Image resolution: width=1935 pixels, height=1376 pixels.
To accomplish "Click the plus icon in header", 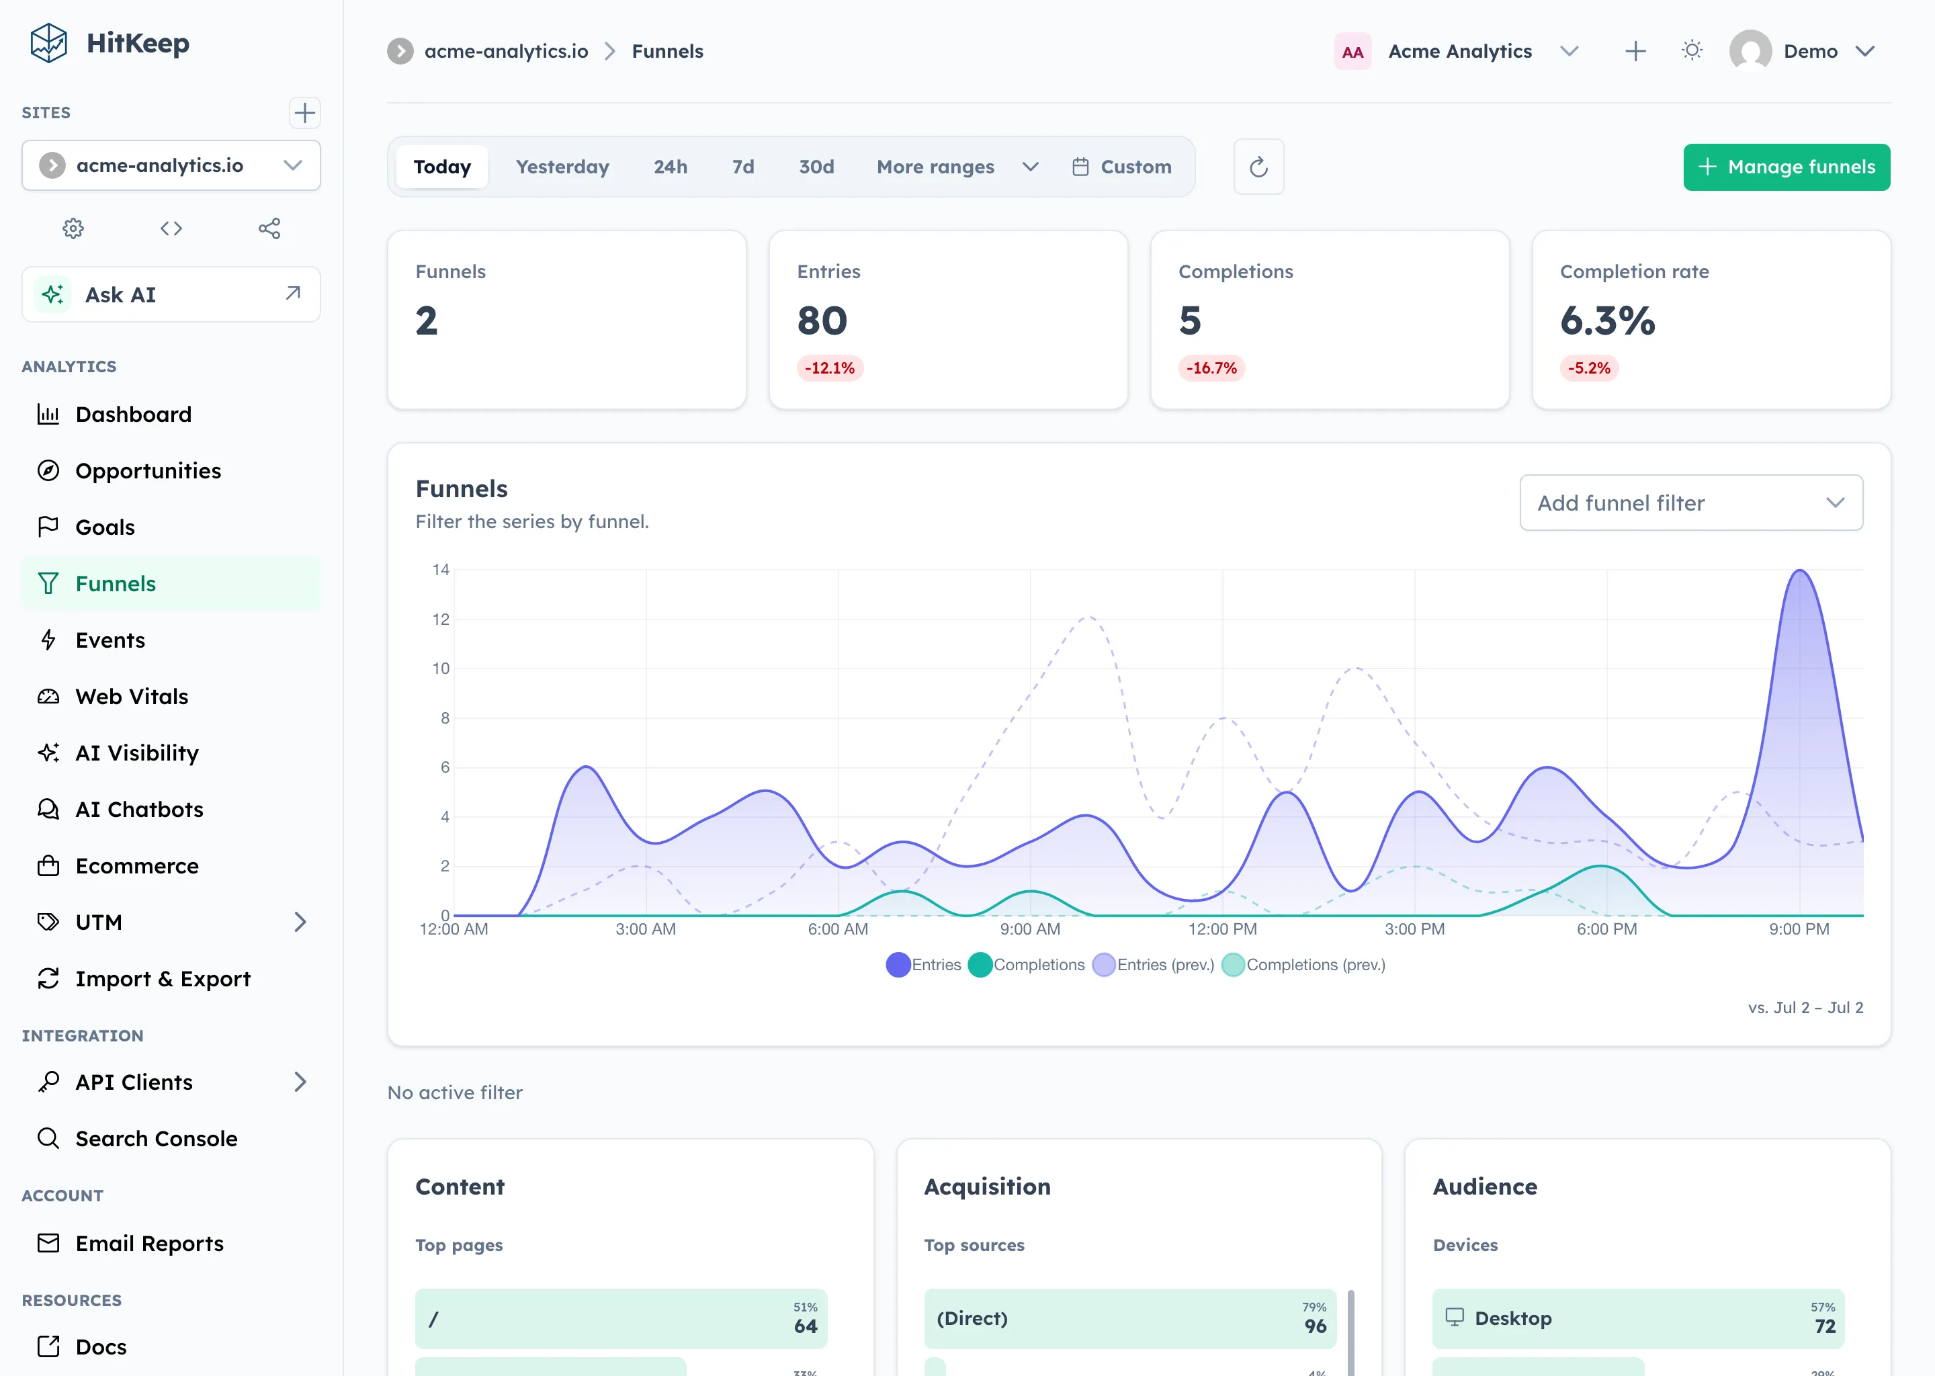I will coord(1635,51).
